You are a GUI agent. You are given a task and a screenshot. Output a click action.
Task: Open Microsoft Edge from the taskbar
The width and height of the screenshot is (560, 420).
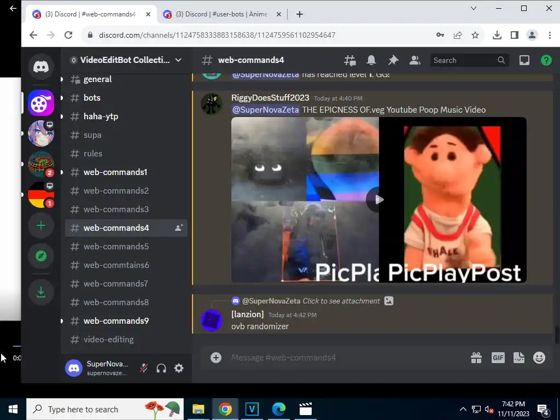(x=278, y=409)
